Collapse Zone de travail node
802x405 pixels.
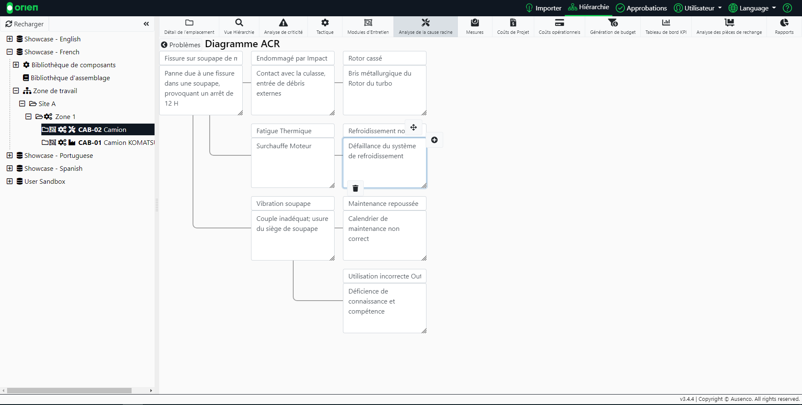(x=16, y=91)
